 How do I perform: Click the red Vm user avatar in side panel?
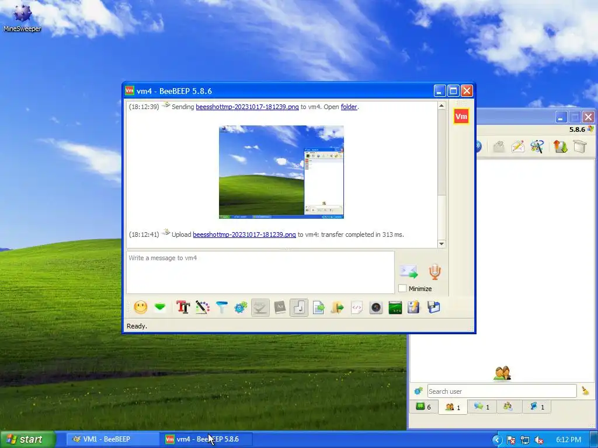(x=461, y=116)
